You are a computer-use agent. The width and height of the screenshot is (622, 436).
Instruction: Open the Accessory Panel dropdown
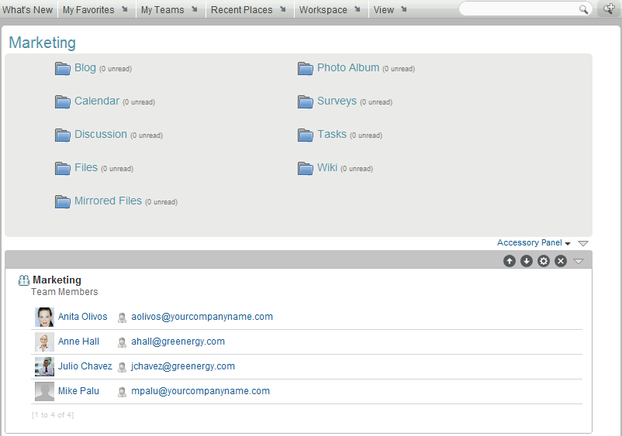click(534, 242)
